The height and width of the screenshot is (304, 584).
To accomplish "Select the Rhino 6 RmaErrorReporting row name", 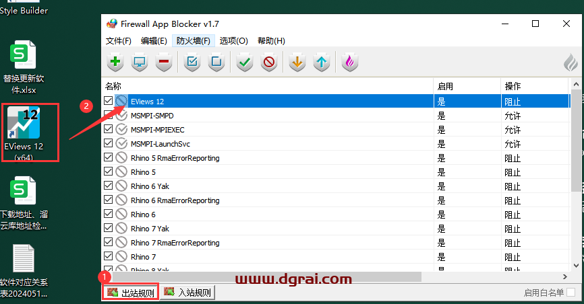I will click(x=175, y=200).
